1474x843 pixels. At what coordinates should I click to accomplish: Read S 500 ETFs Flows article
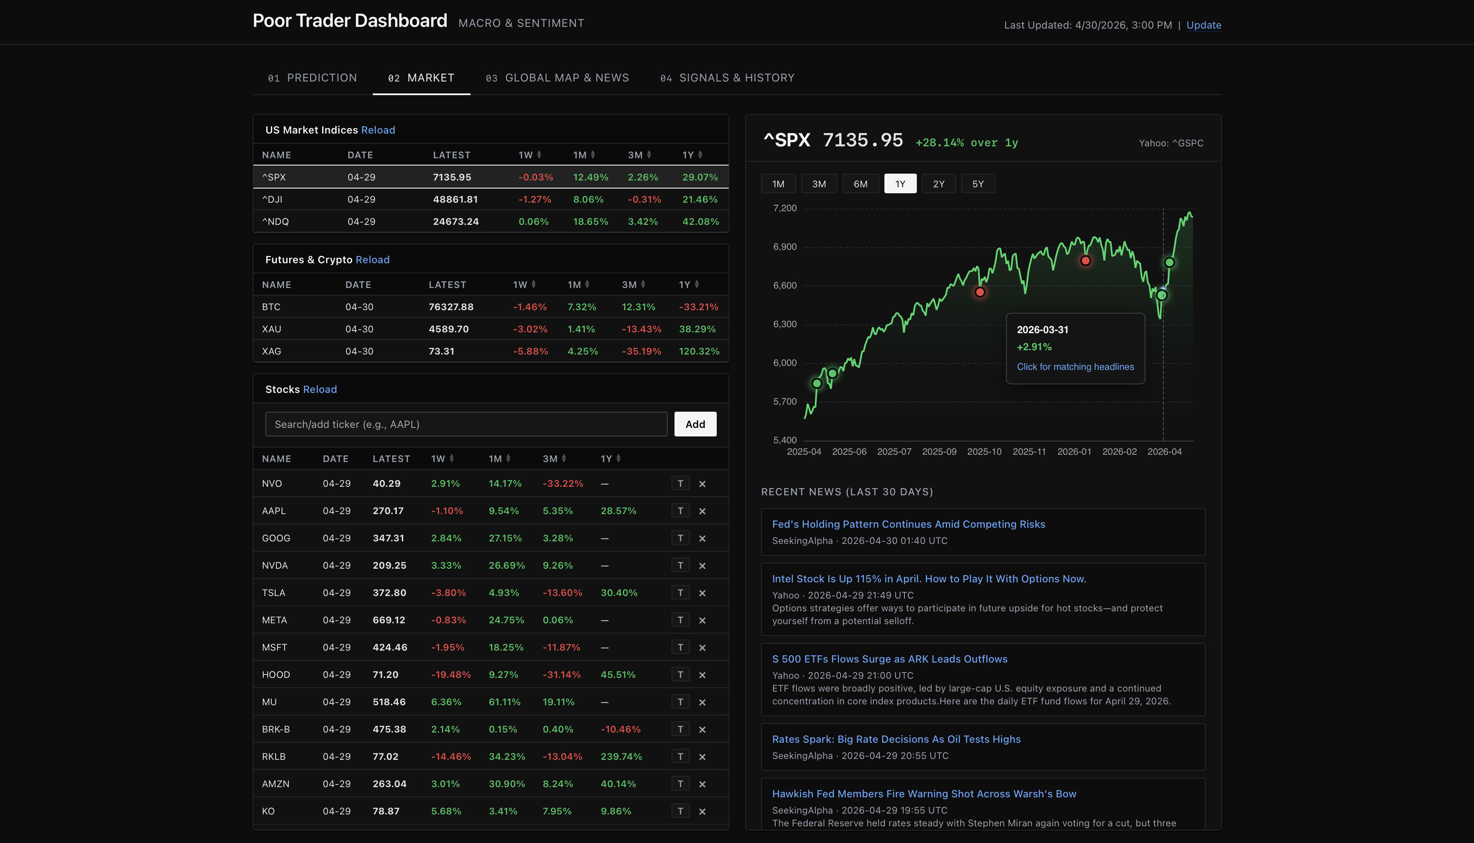coord(890,659)
